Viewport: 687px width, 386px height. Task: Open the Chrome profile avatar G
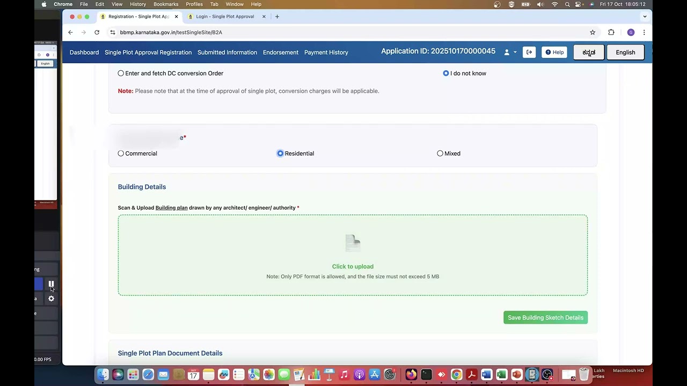coord(631,32)
